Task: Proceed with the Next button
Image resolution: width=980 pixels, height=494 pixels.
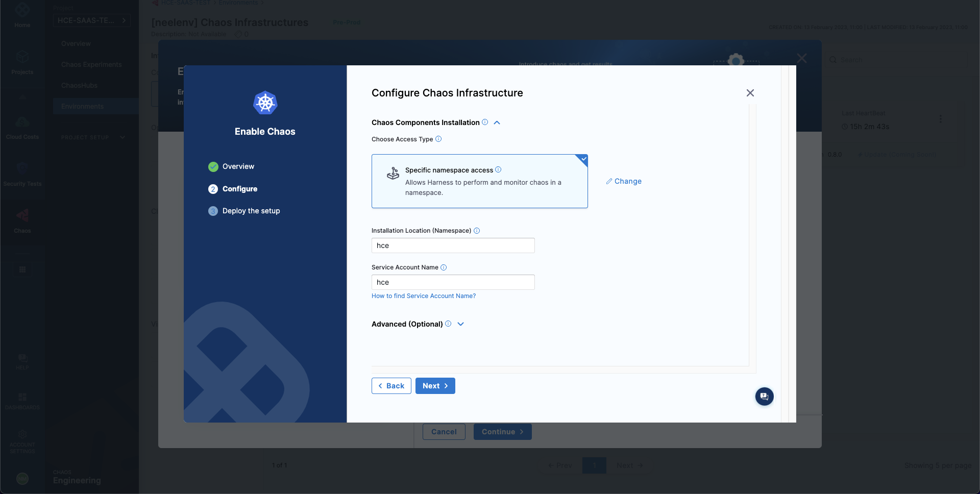Action: tap(435, 386)
